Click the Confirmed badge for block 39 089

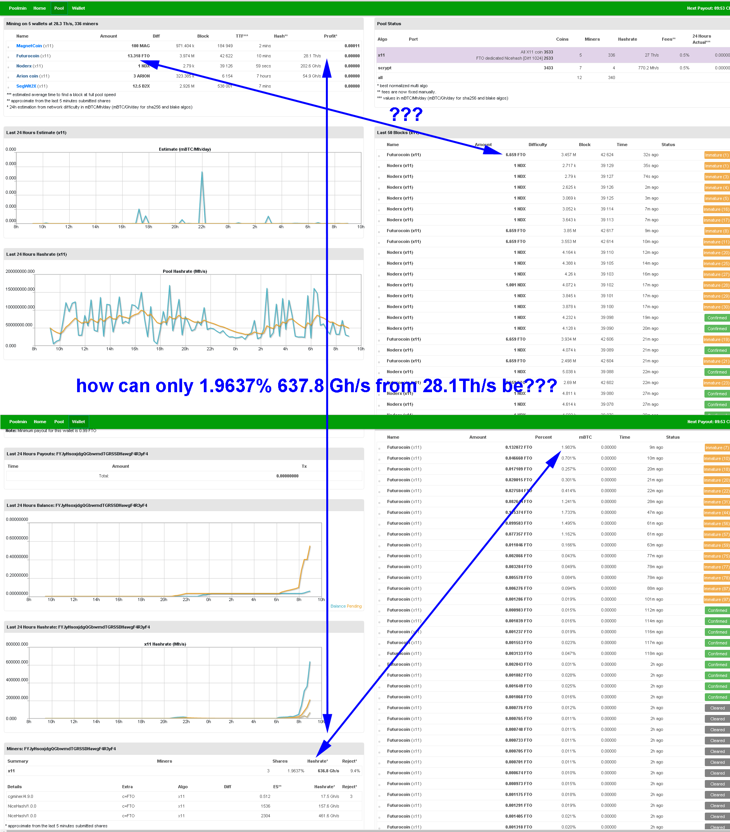tap(717, 350)
